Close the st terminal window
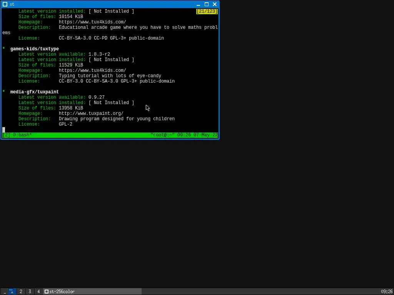This screenshot has height=295, width=394. point(215,4)
